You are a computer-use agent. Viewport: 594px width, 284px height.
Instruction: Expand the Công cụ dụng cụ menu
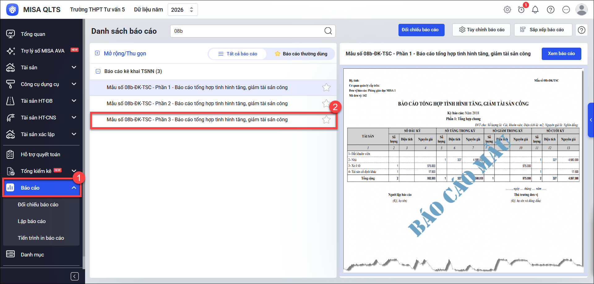pyautogui.click(x=74, y=84)
